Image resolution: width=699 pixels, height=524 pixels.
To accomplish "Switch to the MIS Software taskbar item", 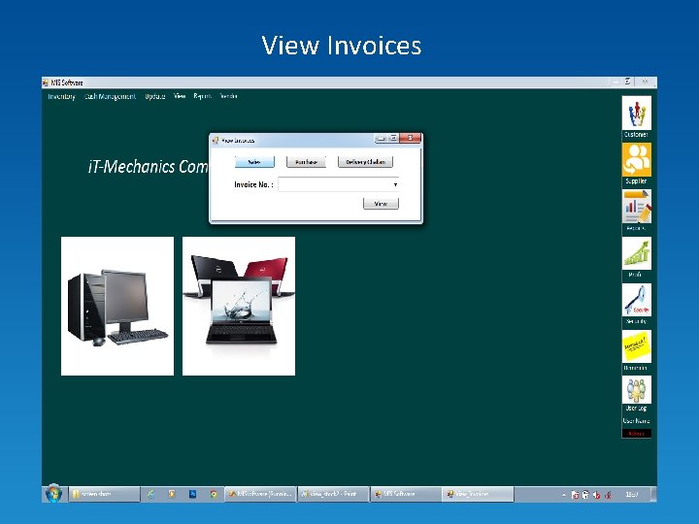I will pyautogui.click(x=406, y=494).
